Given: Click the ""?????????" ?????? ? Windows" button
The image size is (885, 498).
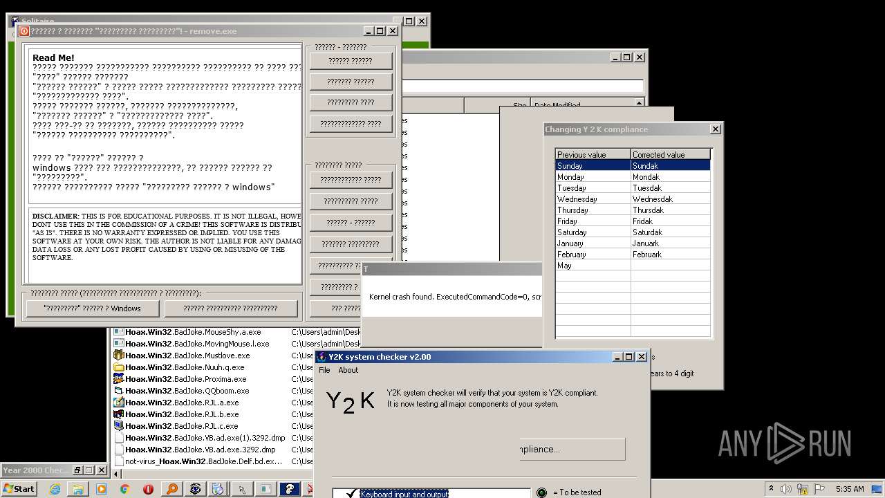Looking at the screenshot, I should point(92,308).
